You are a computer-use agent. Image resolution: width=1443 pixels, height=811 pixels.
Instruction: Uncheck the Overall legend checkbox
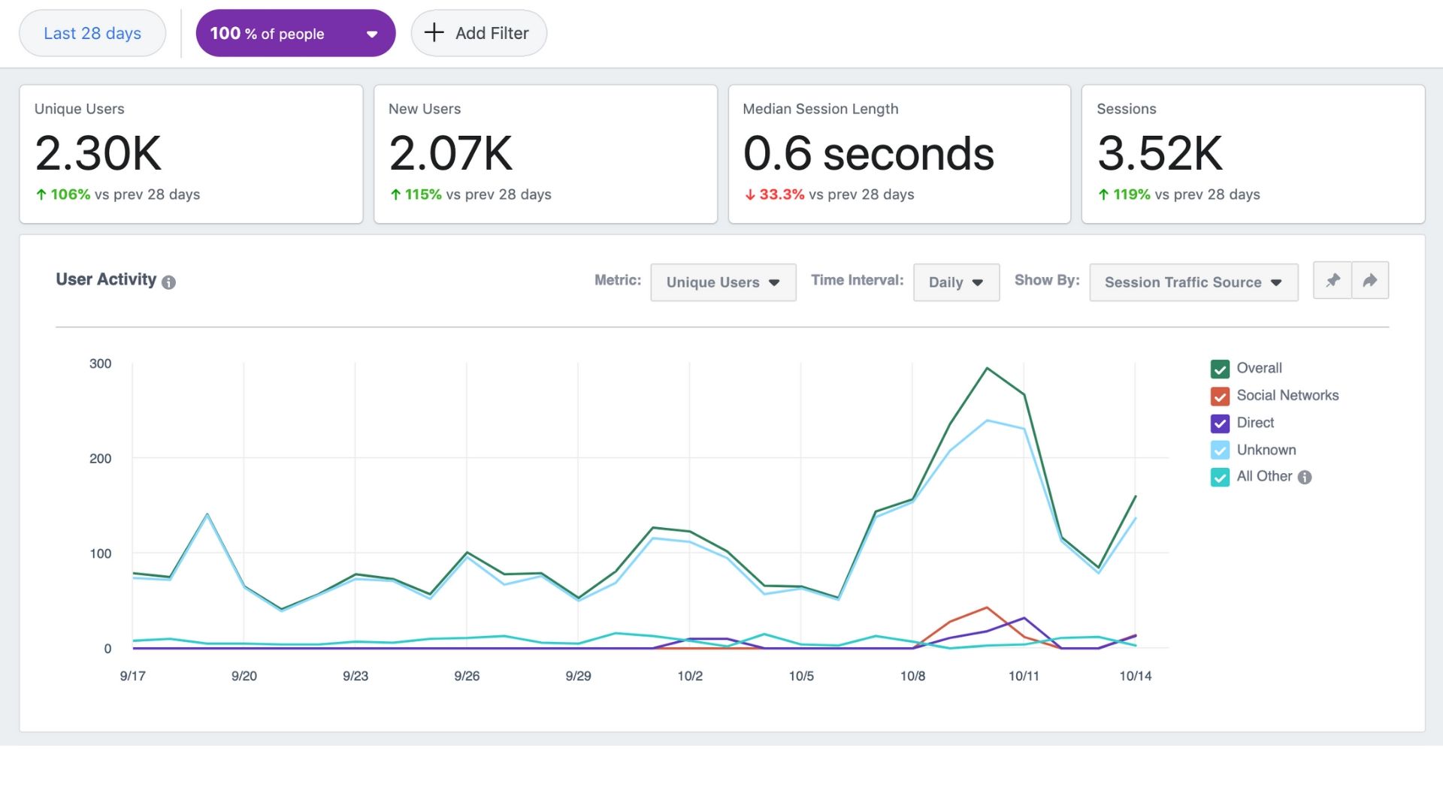tap(1219, 369)
